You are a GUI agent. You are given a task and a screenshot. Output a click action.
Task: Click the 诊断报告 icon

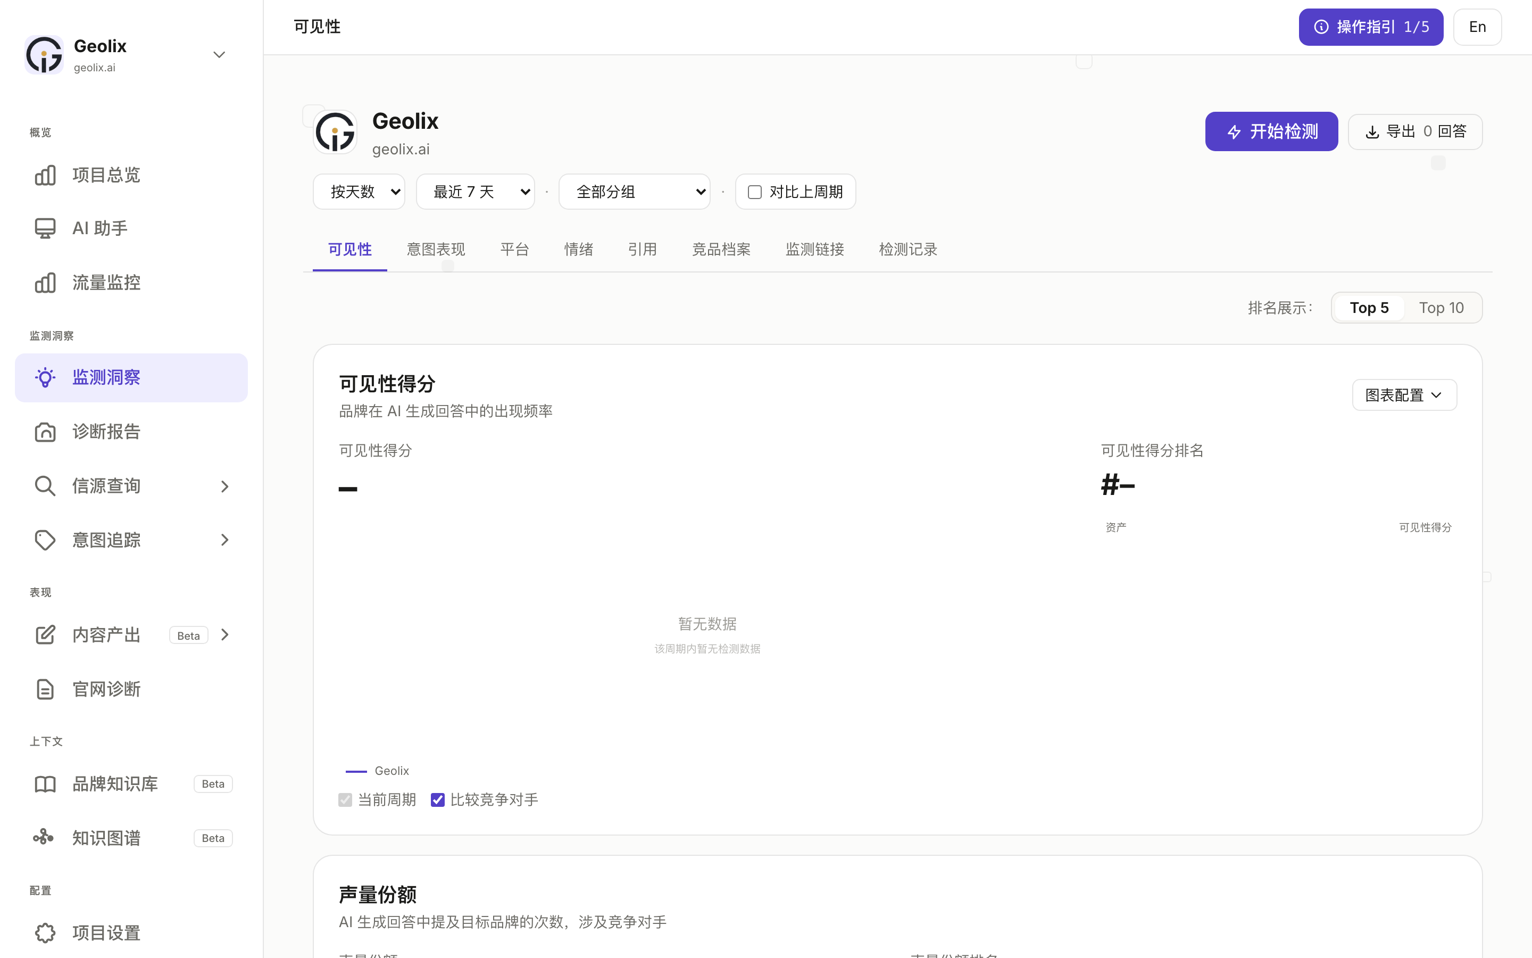pyautogui.click(x=45, y=432)
